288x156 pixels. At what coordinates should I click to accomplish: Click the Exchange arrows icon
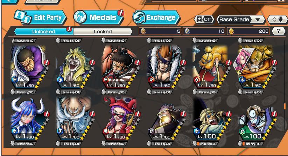pos(139,17)
